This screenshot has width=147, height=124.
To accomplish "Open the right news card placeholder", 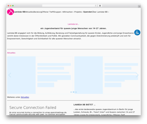I will [107, 75].
